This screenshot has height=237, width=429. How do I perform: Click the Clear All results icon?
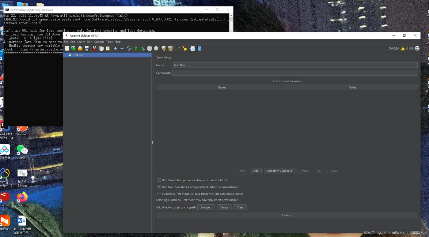pos(170,48)
